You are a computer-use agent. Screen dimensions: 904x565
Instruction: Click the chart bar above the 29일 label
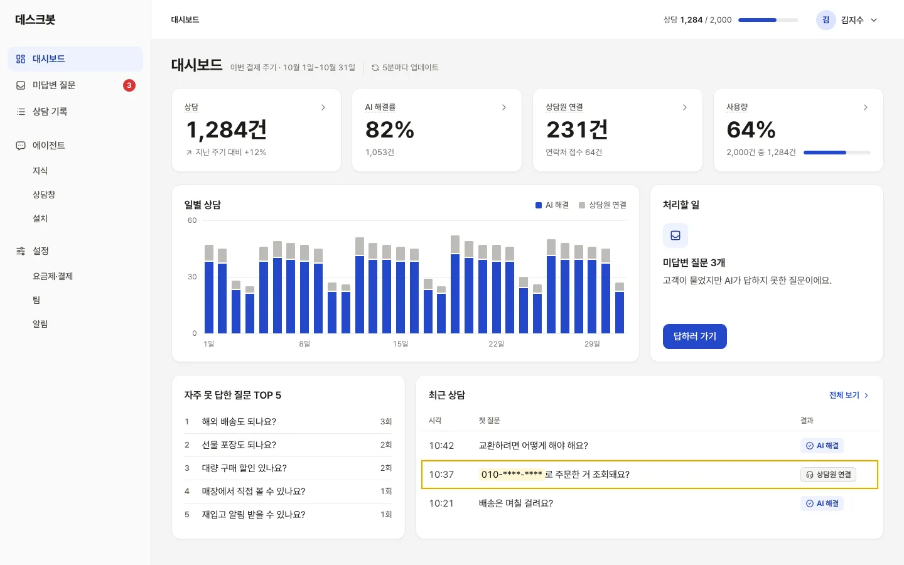(592, 290)
